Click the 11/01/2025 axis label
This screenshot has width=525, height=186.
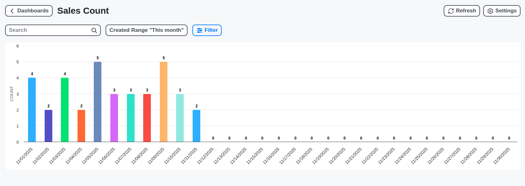pos(24,156)
